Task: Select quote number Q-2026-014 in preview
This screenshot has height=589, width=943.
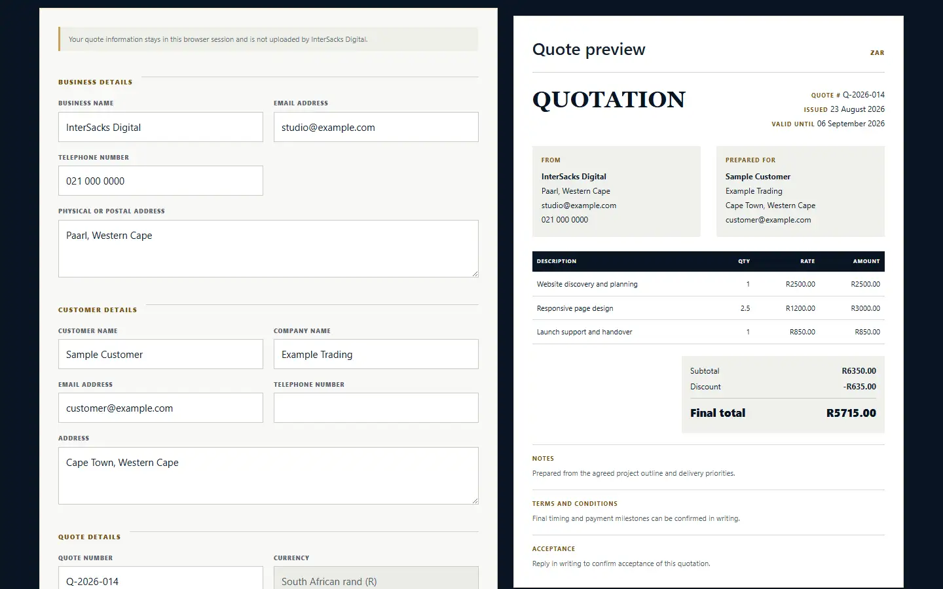Action: click(x=863, y=95)
